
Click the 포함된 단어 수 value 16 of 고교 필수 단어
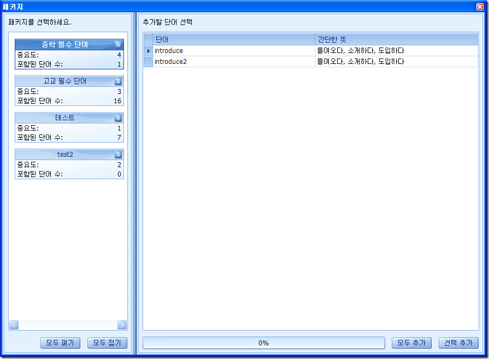(x=117, y=101)
